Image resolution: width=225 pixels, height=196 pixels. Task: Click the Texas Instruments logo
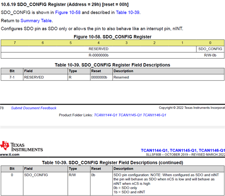coord(21,146)
